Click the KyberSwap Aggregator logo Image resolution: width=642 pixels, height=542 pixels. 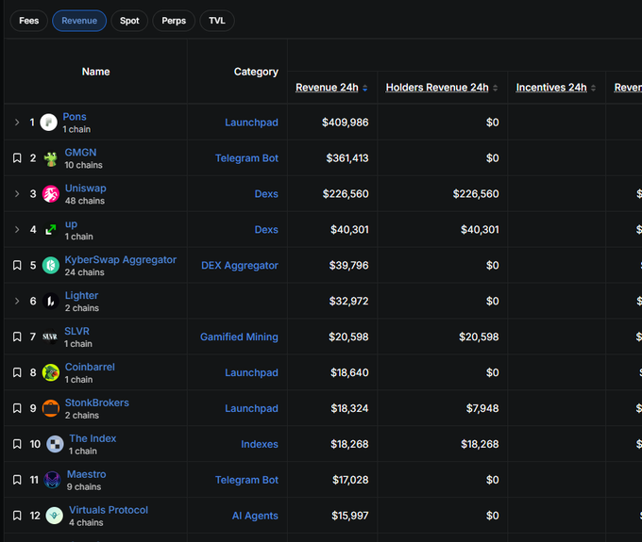coord(51,265)
